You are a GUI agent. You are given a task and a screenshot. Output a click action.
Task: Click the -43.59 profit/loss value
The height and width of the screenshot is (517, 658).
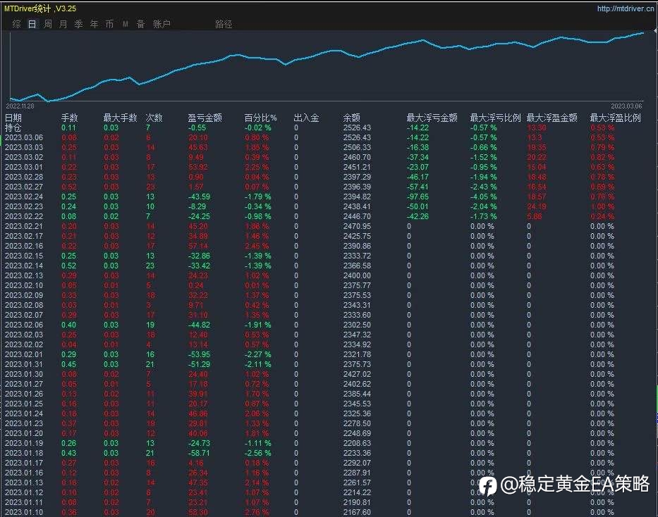click(199, 197)
